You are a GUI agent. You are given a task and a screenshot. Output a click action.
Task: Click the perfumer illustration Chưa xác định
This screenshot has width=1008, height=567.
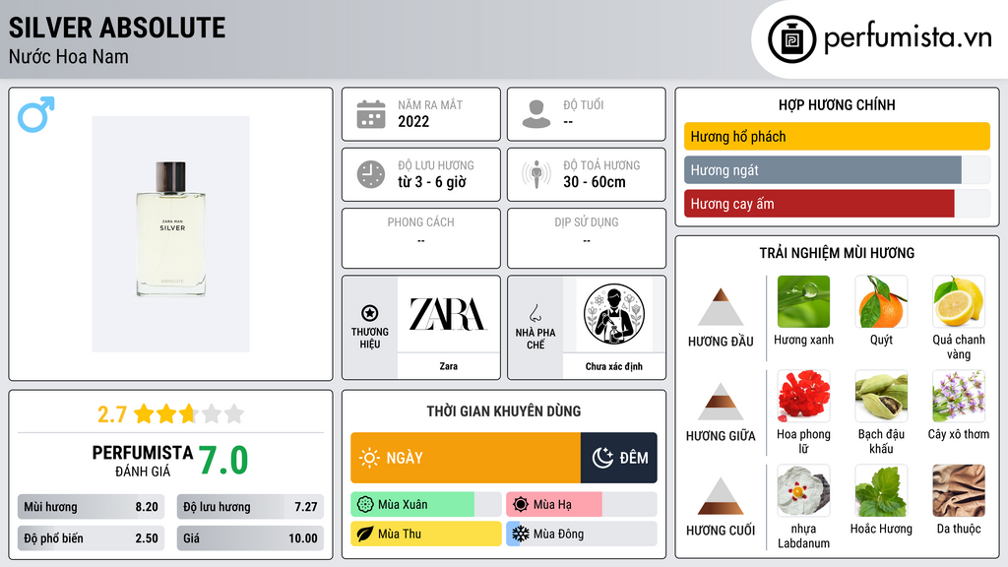click(x=614, y=314)
